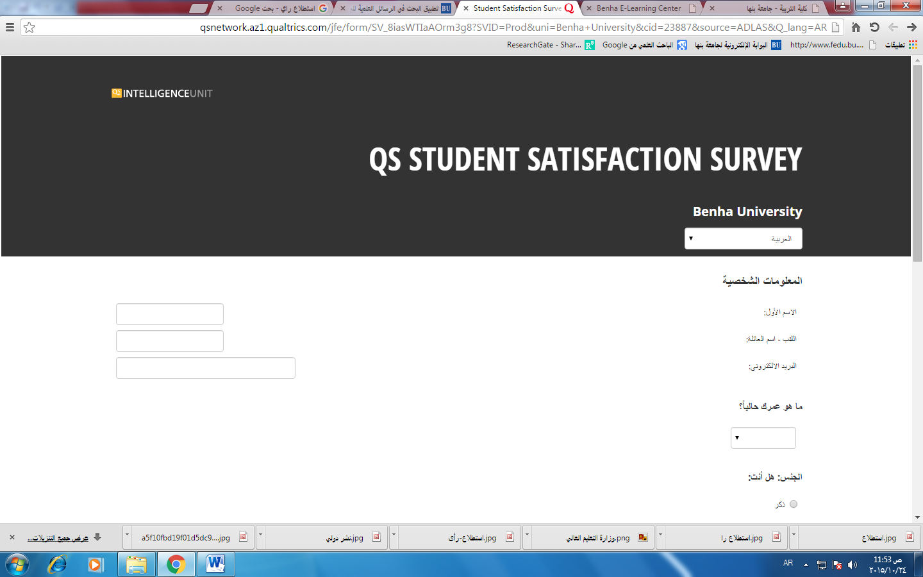
Task: Switch to Microsoft Word on the taskbar
Action: (215, 565)
